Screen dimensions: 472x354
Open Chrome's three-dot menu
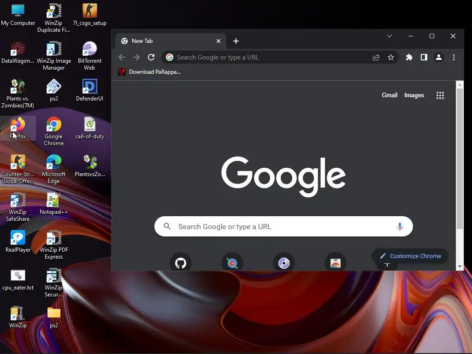[454, 57]
